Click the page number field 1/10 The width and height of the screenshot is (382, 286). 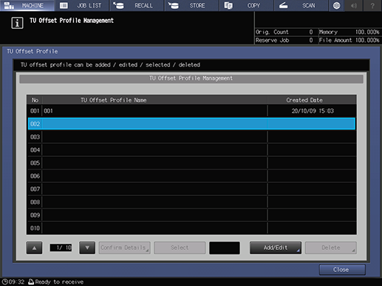tap(61, 248)
